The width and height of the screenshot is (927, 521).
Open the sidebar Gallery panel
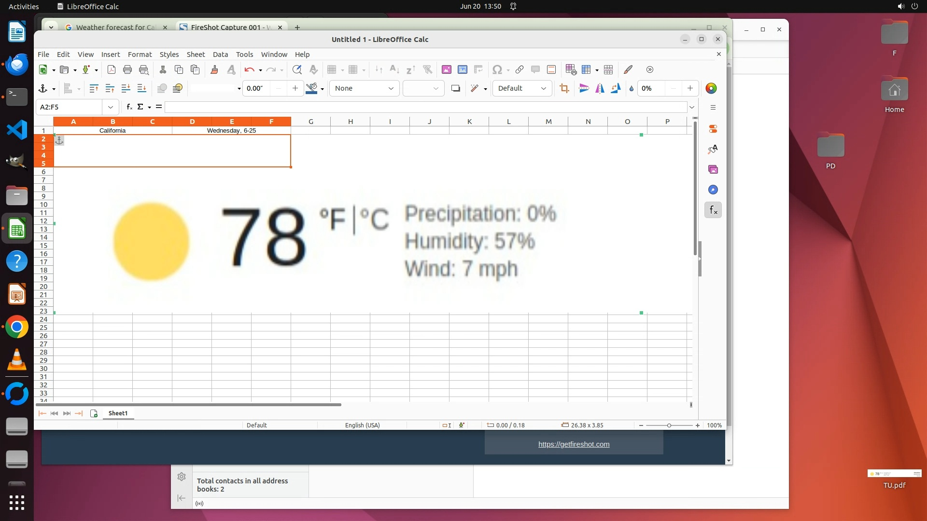tap(713, 169)
